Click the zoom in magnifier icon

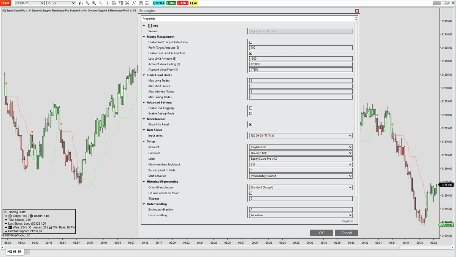94,3
